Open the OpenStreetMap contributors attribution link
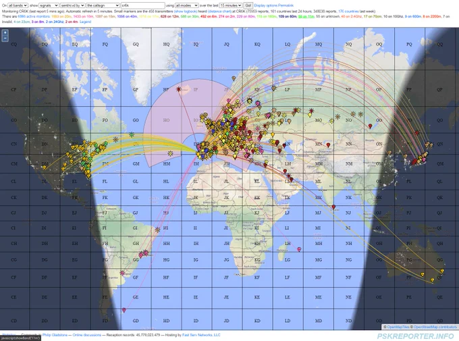This screenshot has width=459, height=341. click(x=435, y=327)
